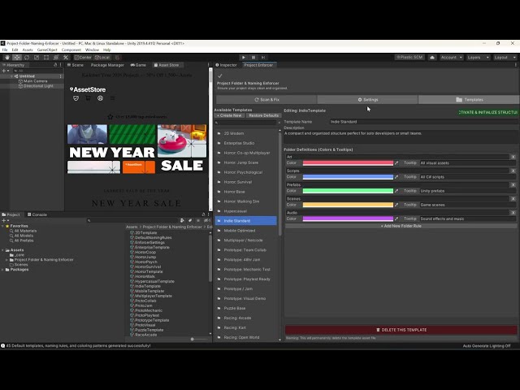
Task: Open the Layers dropdown
Action: coord(478,58)
